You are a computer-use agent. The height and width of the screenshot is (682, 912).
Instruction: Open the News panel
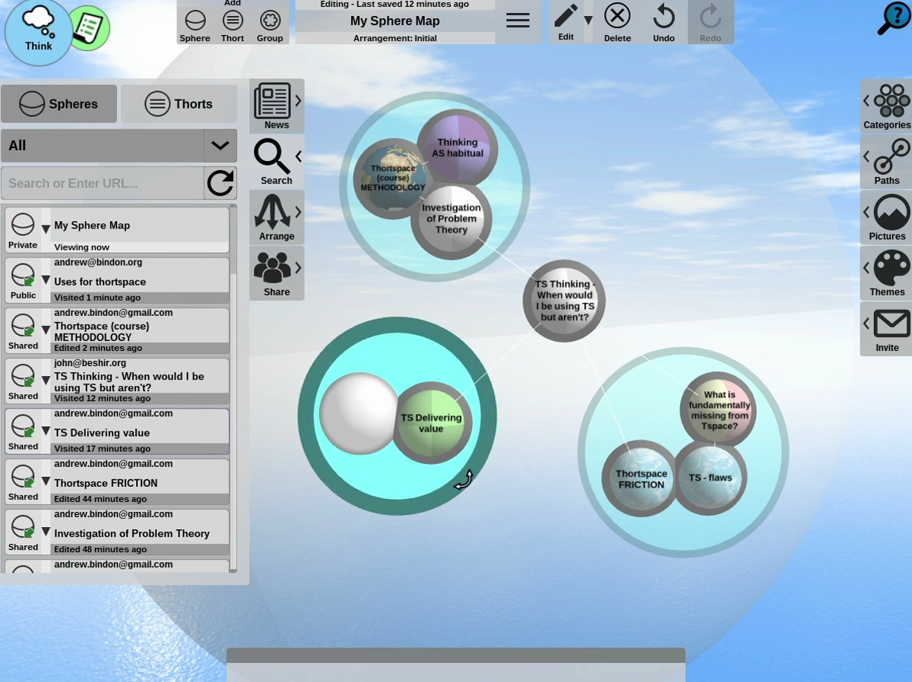(277, 106)
